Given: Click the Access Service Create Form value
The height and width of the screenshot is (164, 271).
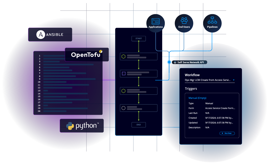Looking at the screenshot, I should pyautogui.click(x=220, y=108).
